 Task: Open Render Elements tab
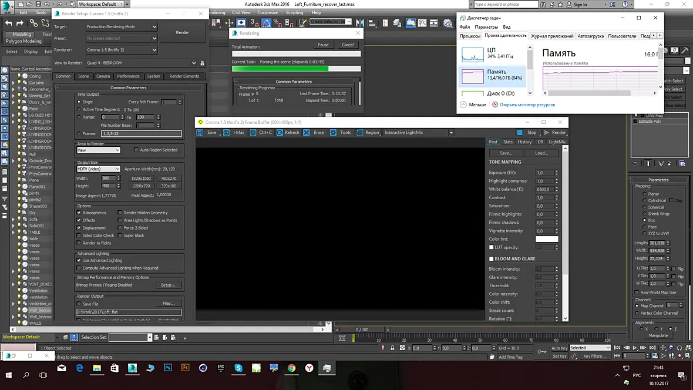click(x=184, y=76)
